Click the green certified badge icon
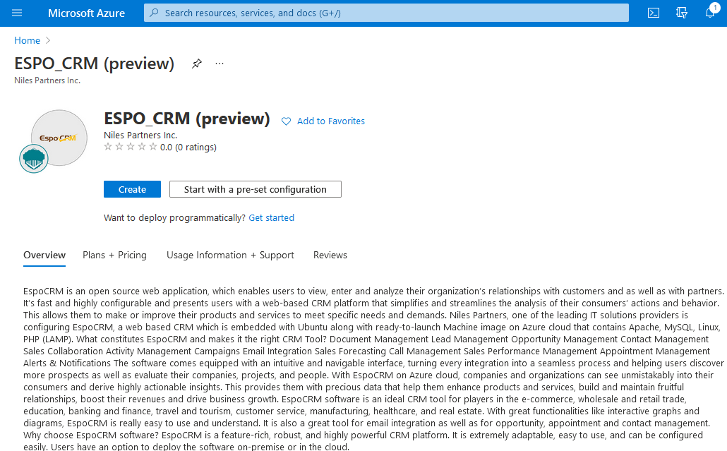The width and height of the screenshot is (727, 451). [34, 159]
